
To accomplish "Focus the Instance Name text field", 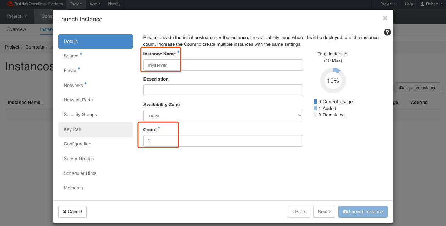I will tap(223, 65).
